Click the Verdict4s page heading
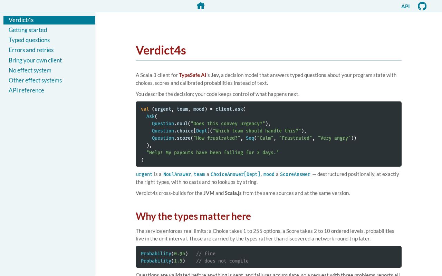 tap(161, 50)
